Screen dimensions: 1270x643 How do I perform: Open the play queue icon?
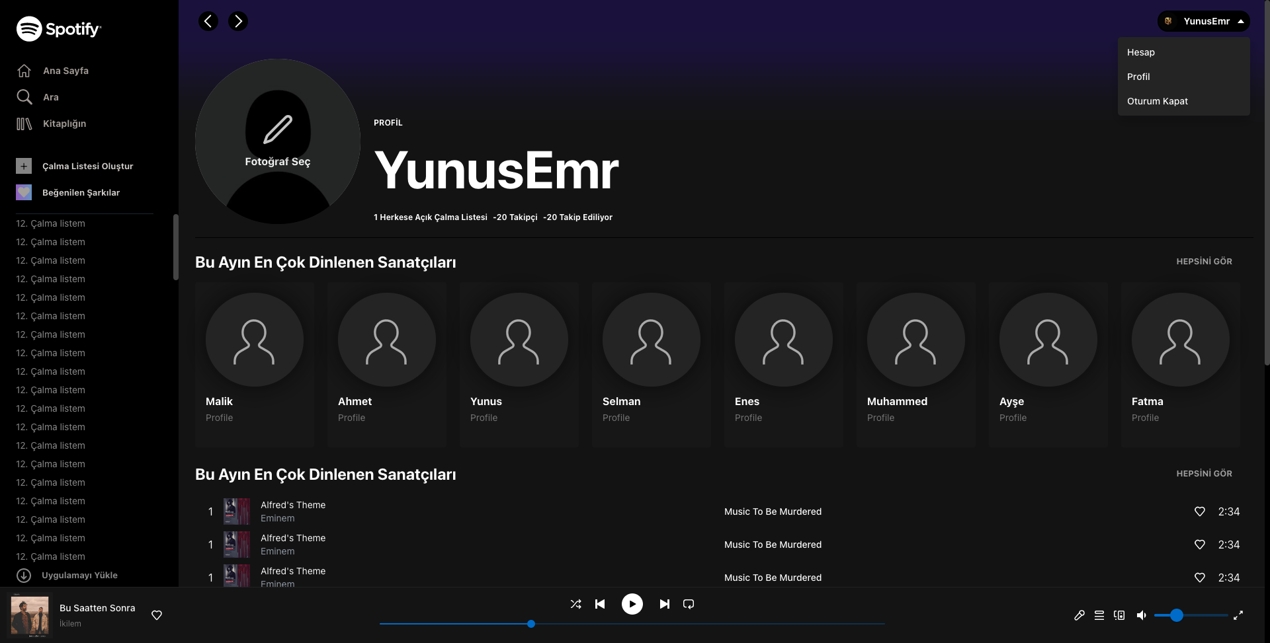[x=1099, y=615]
